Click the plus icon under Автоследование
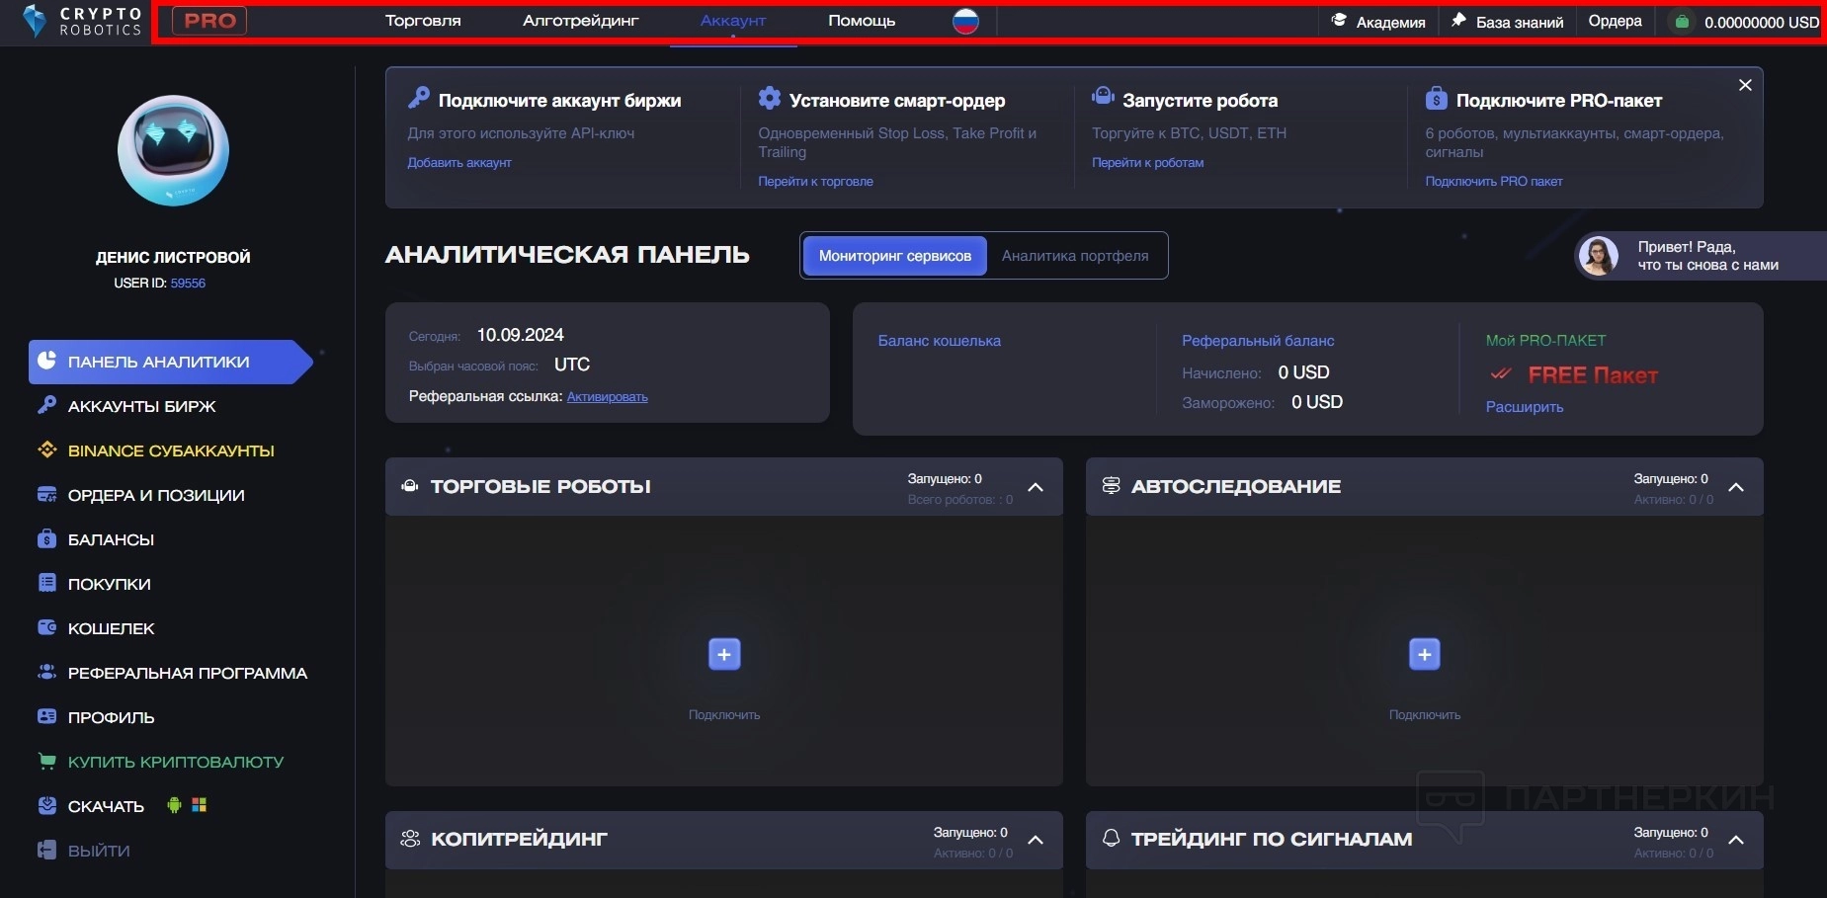 (x=1424, y=654)
